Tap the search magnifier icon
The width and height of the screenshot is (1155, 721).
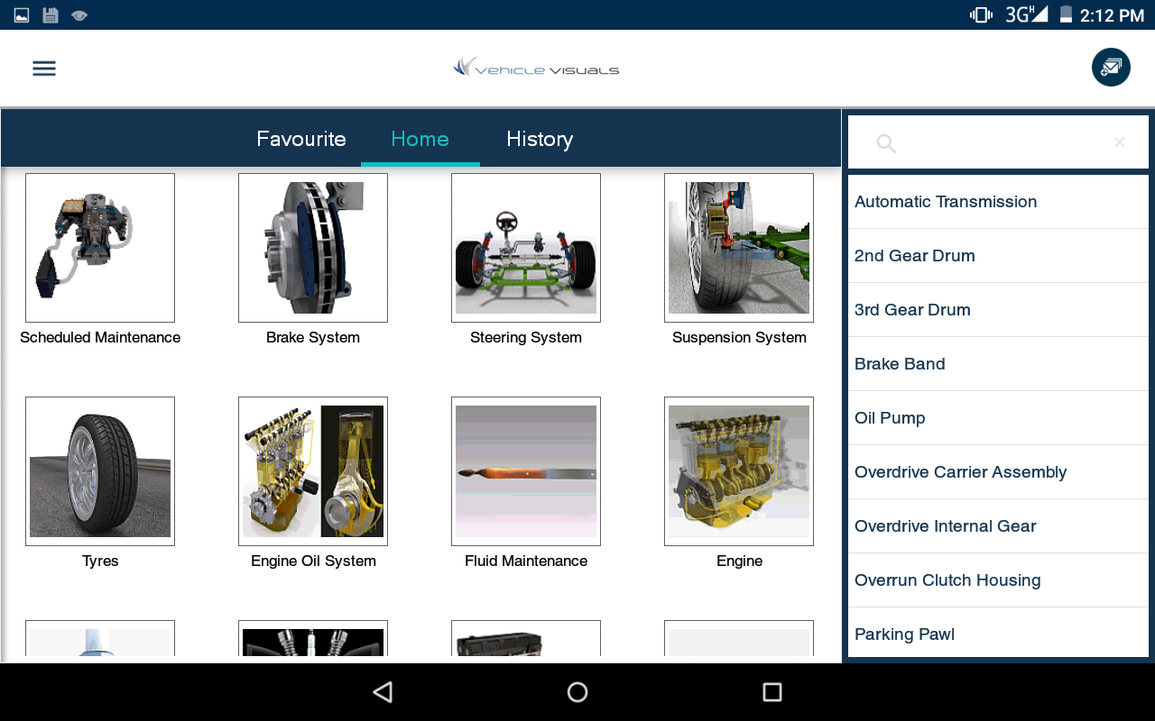click(x=886, y=143)
